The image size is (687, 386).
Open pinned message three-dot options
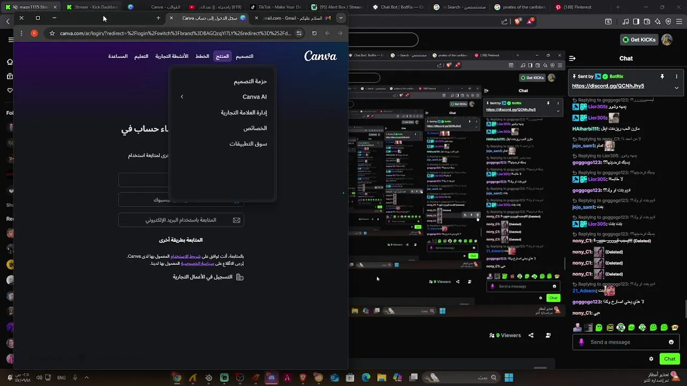coord(677,77)
